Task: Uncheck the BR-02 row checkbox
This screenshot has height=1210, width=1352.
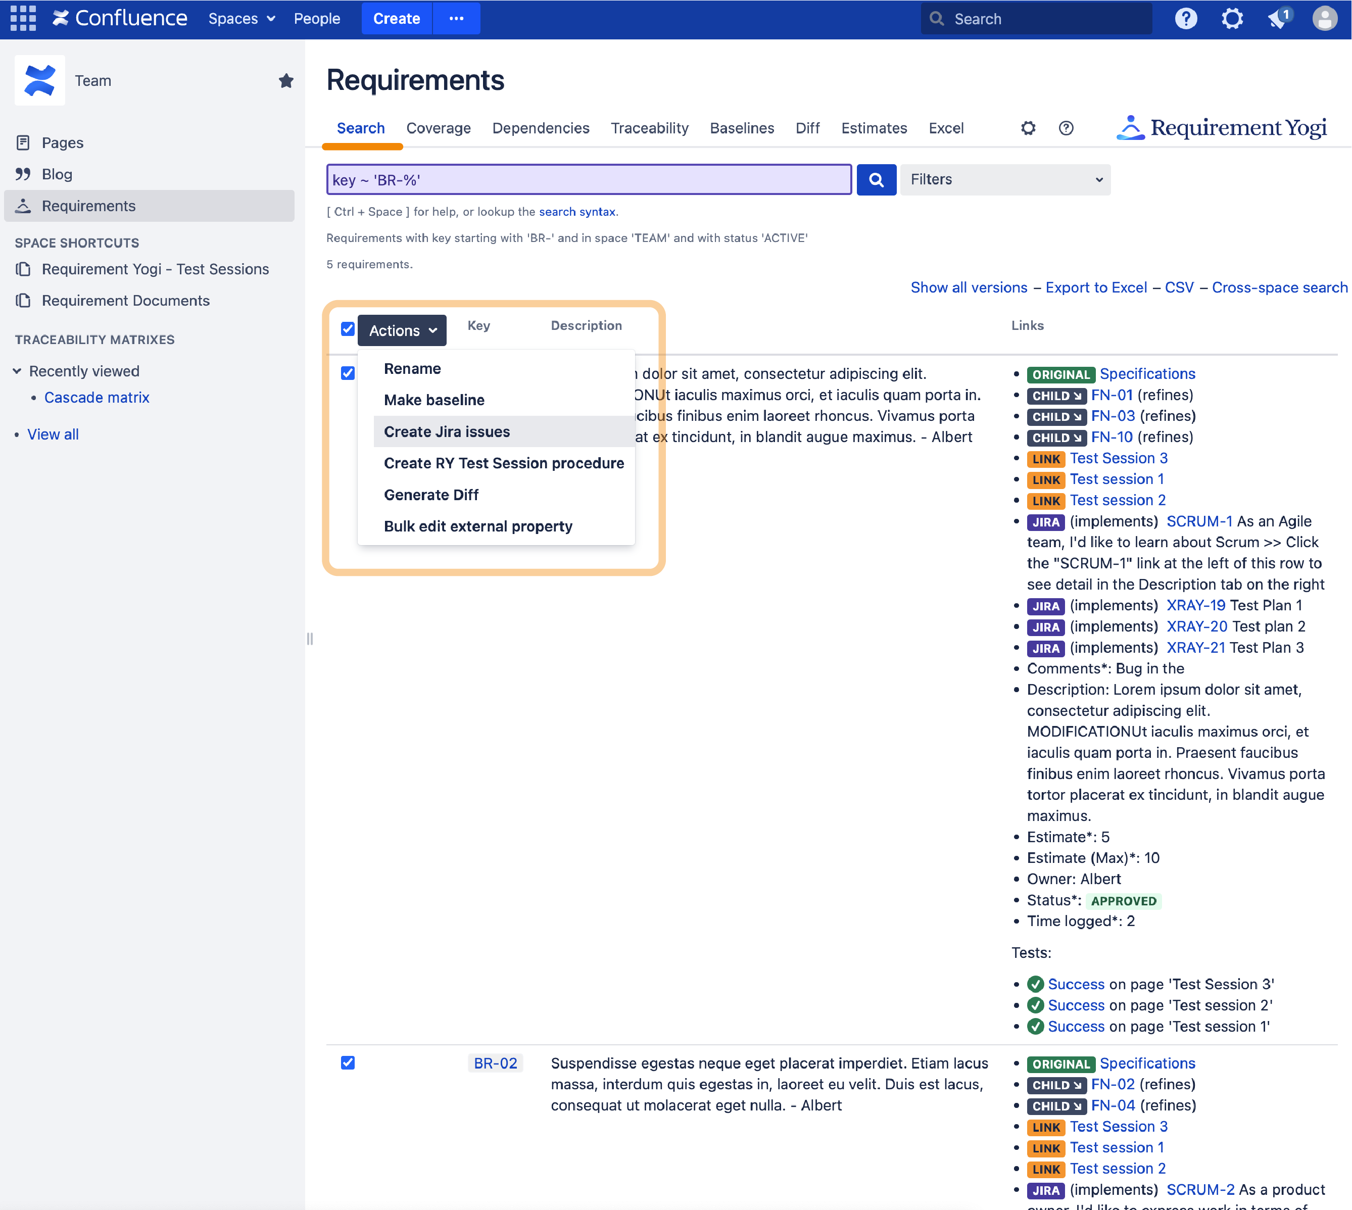Action: pyautogui.click(x=348, y=1062)
